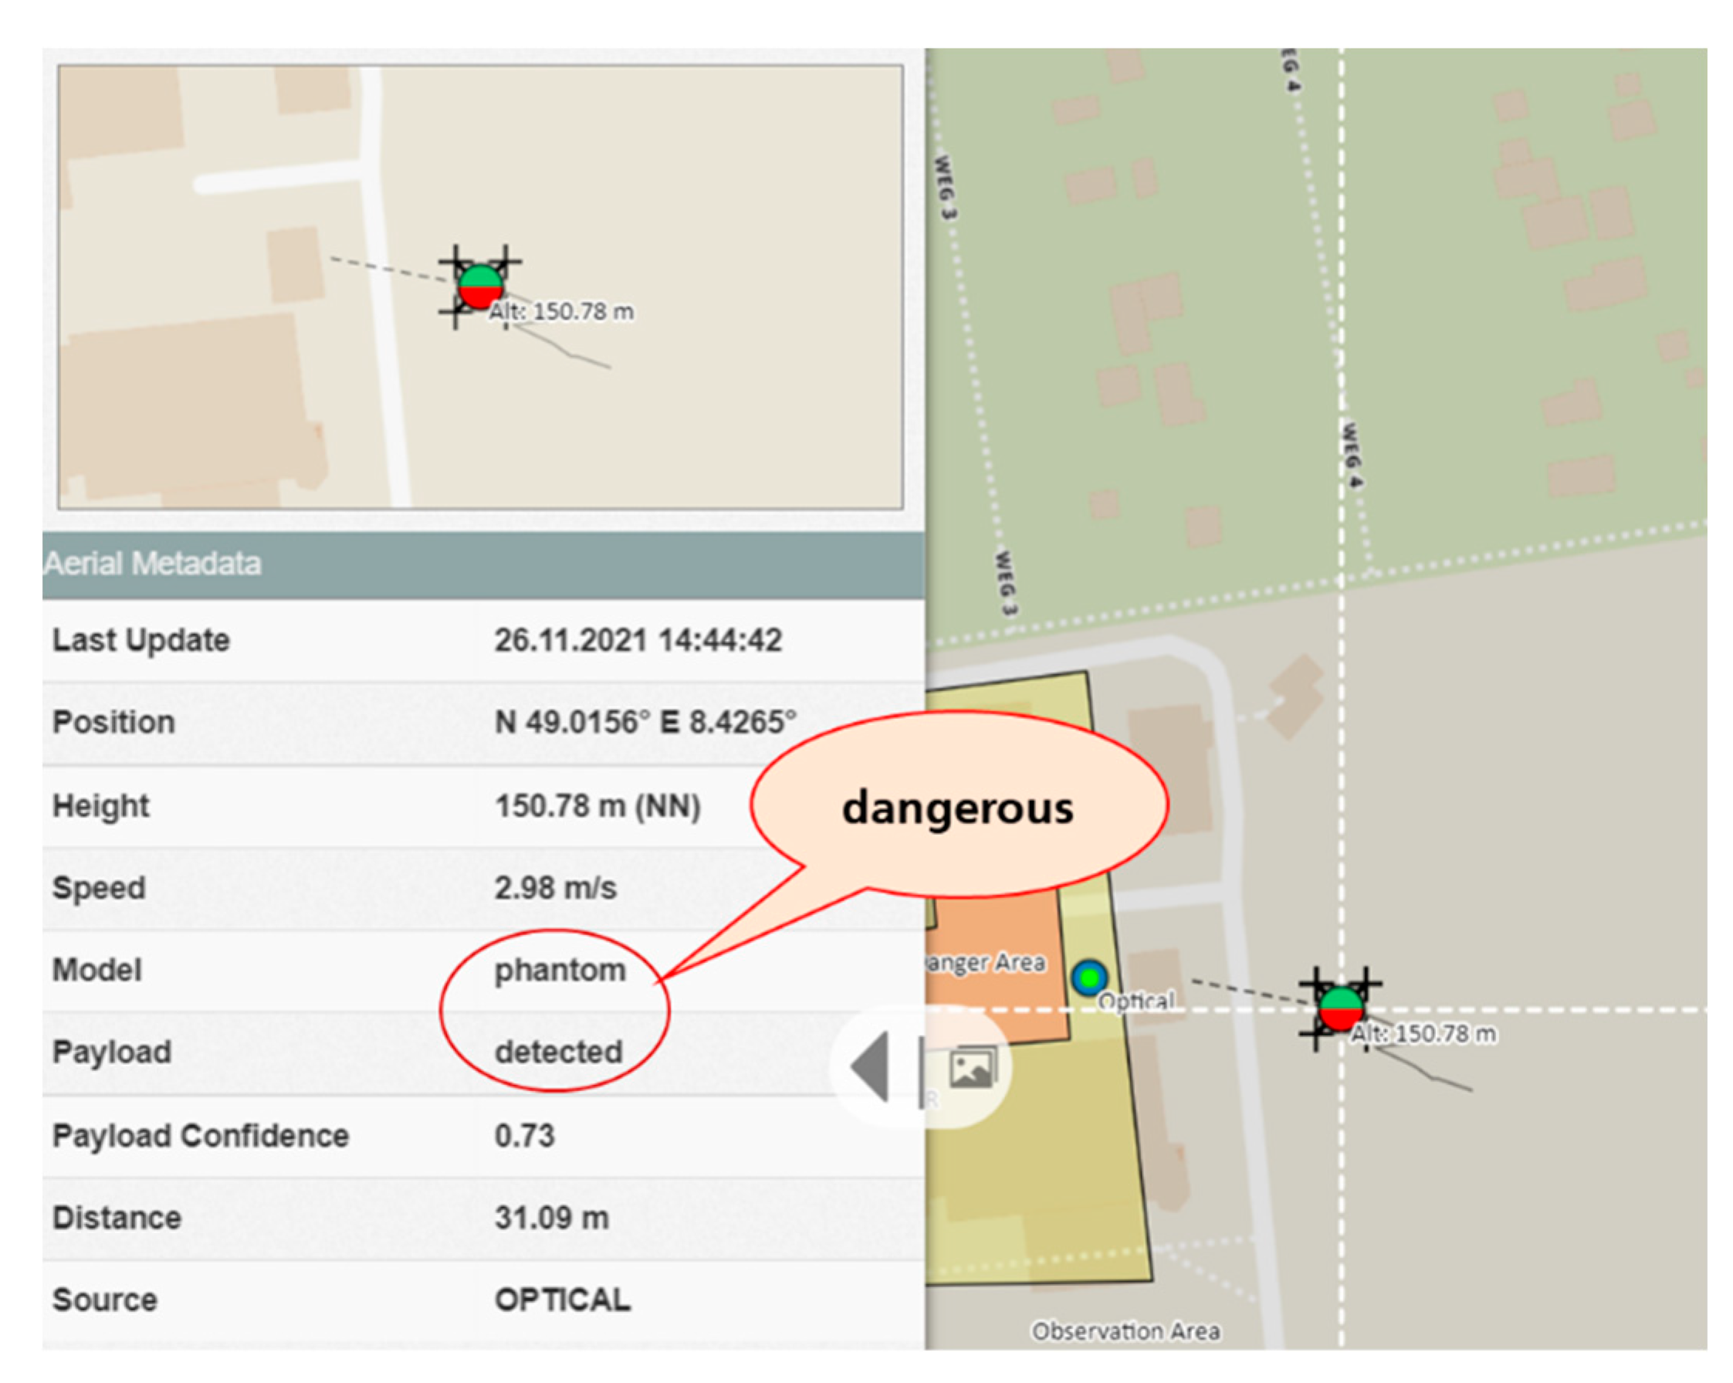This screenshot has height=1383, width=1733.
Task: Click the drone marker in preview map
Action: click(480, 286)
